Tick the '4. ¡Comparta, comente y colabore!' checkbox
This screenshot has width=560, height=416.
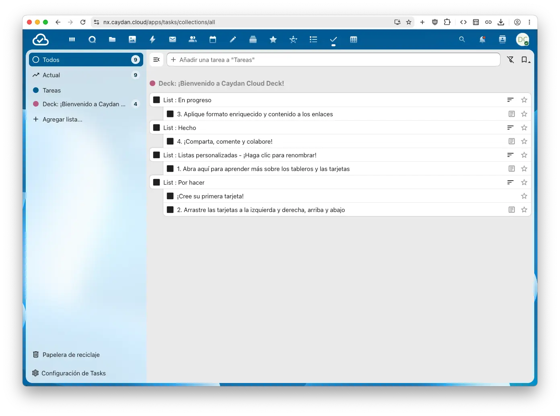(170, 141)
